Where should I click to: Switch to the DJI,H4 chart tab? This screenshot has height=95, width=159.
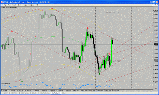(x=64, y=93)
